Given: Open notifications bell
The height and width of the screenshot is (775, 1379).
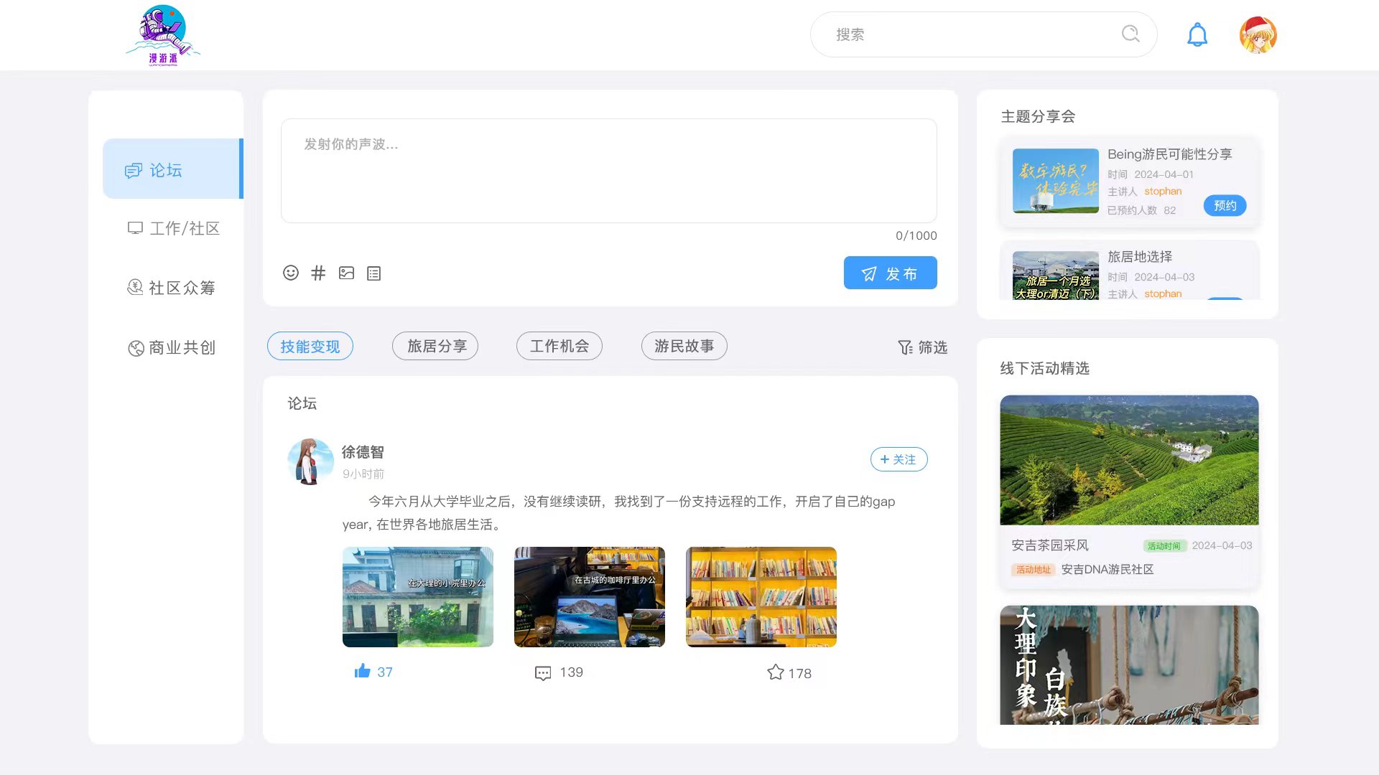Looking at the screenshot, I should click(1197, 34).
